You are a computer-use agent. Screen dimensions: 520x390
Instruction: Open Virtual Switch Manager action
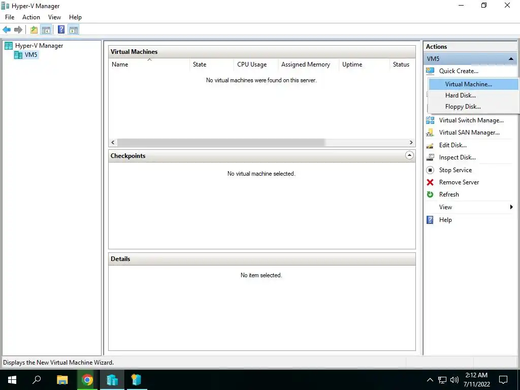click(471, 120)
